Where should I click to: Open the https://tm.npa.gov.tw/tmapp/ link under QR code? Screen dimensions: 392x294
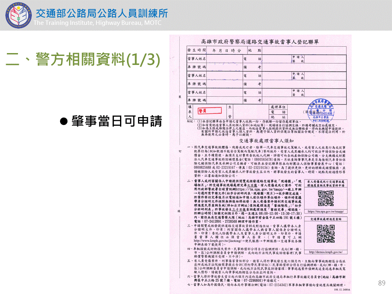pos(325,212)
